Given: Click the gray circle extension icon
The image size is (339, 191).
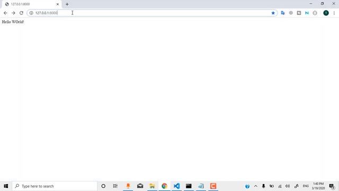Looking at the screenshot, I should pos(291,13).
